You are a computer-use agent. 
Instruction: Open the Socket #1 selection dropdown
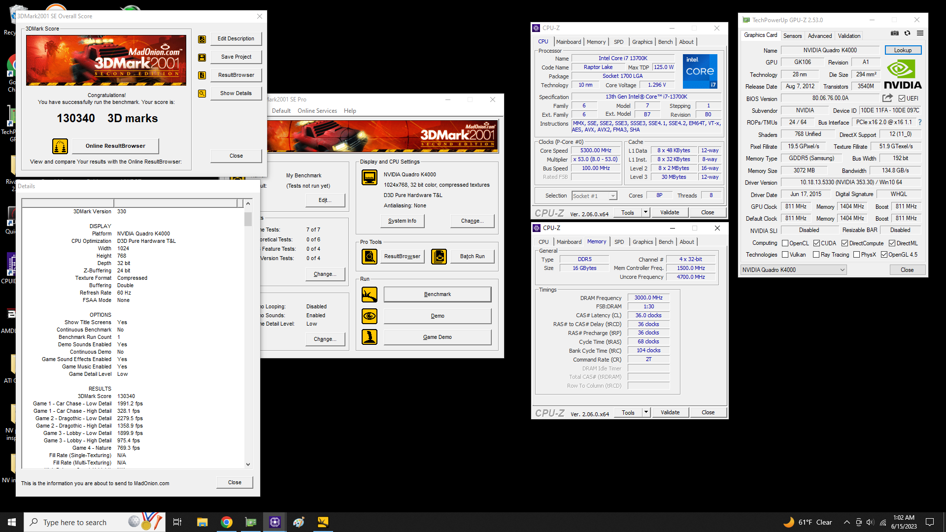pos(594,196)
